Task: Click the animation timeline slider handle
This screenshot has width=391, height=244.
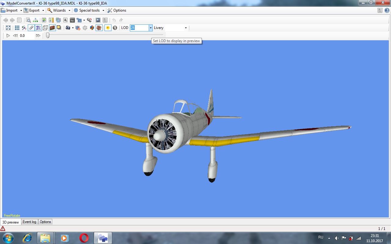Action: [48, 35]
